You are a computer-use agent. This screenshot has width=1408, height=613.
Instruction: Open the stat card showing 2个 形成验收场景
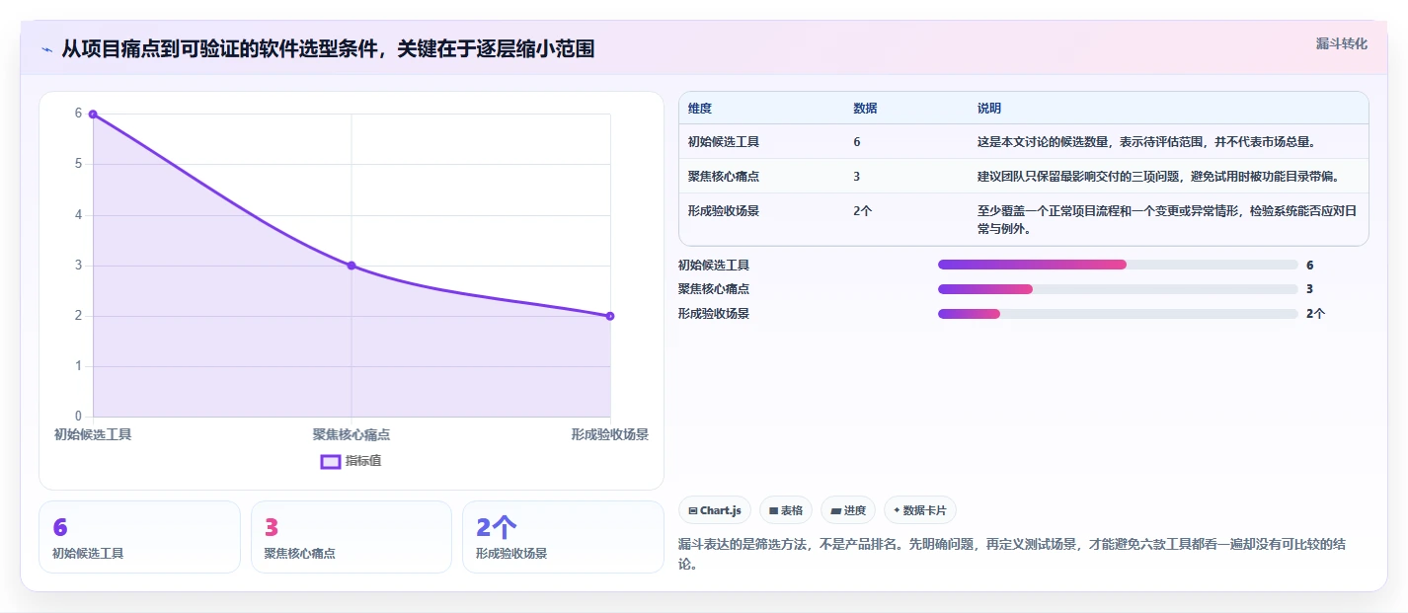tap(563, 537)
